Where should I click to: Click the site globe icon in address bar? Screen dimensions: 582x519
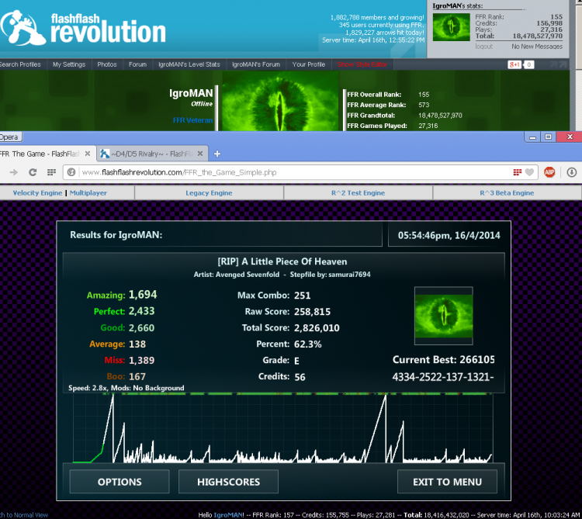click(x=71, y=172)
